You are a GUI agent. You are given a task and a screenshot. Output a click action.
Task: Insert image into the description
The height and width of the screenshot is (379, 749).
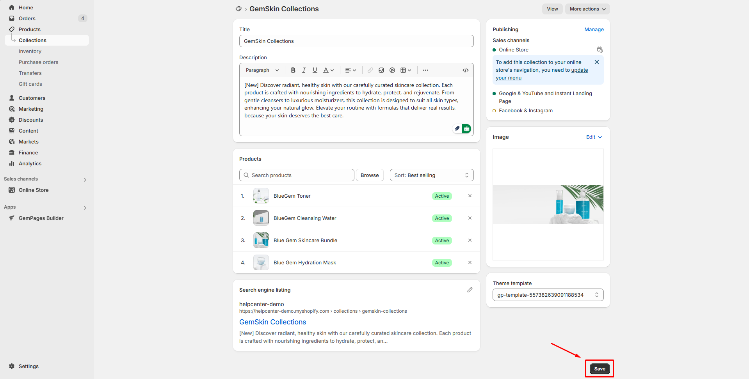pos(381,70)
